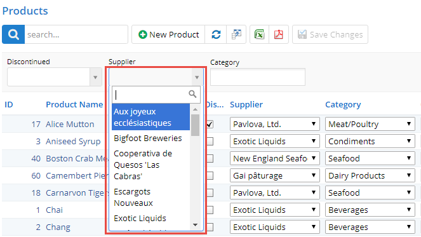Click the supplier dropdown search input

pos(156,95)
